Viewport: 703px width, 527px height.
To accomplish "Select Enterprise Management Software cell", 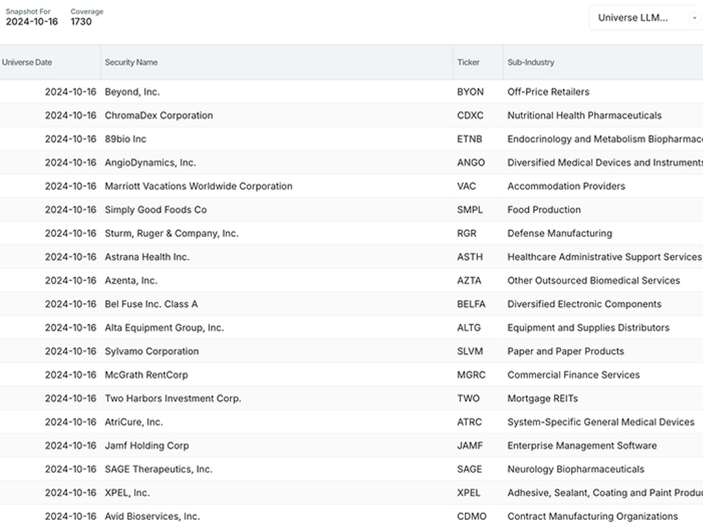I will point(582,446).
